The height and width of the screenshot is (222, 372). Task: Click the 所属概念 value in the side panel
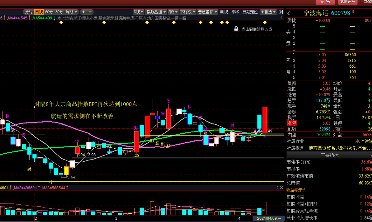(x=340, y=148)
